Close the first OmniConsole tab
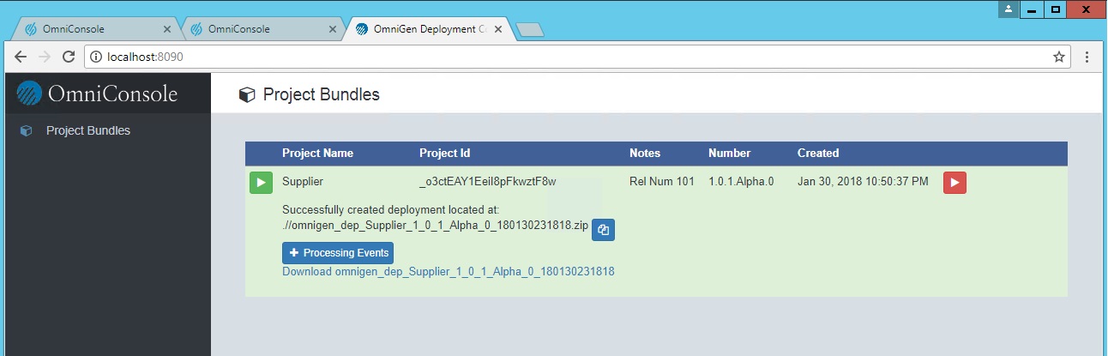The height and width of the screenshot is (356, 1108). [166, 29]
